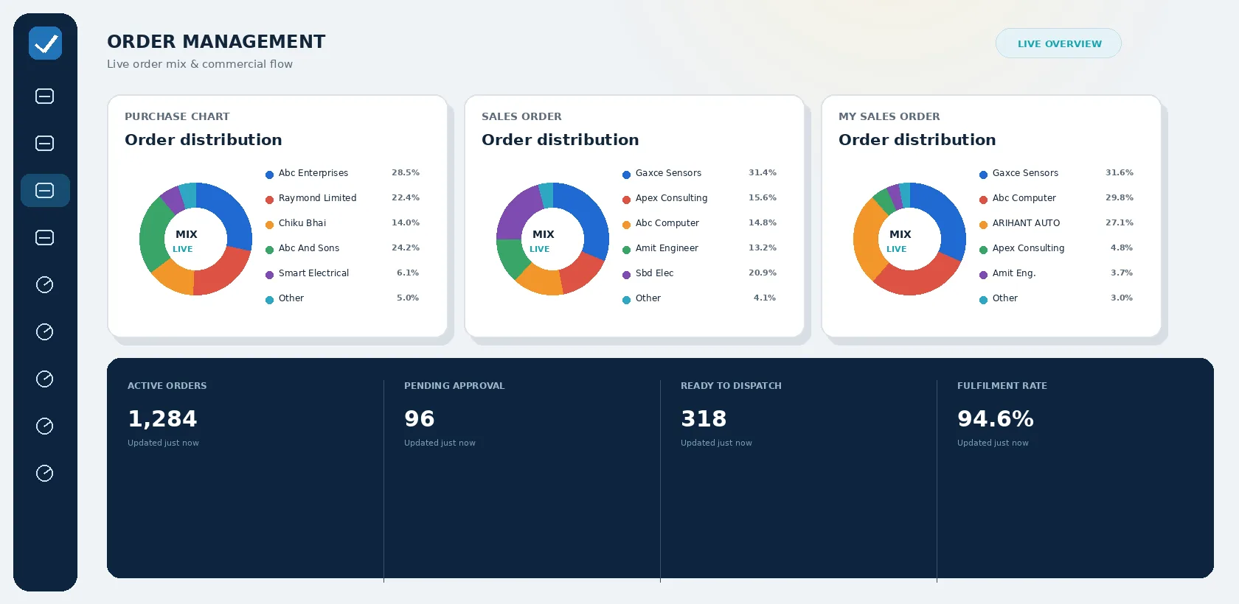The image size is (1239, 604).
Task: Click Amit Eng. purple legend dot
Action: (x=983, y=275)
